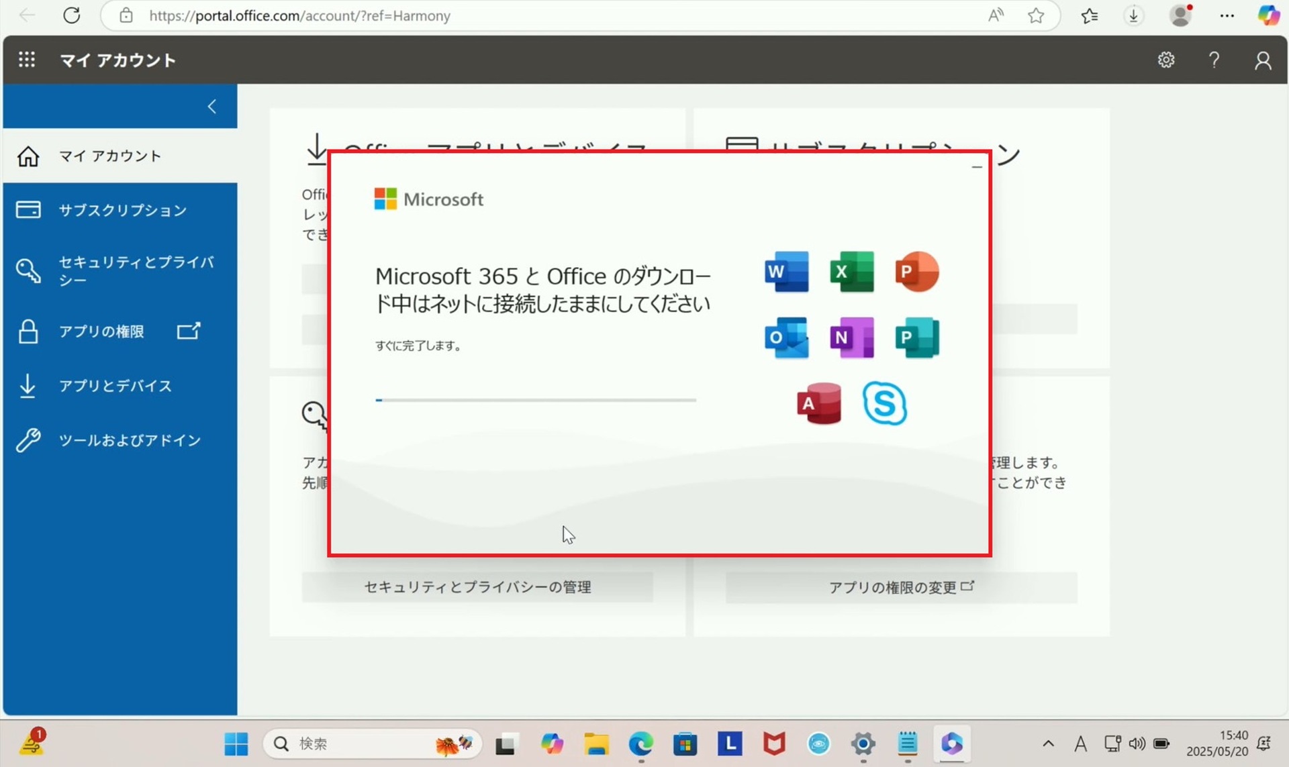Click アプリの権限の変更 button

(902, 587)
